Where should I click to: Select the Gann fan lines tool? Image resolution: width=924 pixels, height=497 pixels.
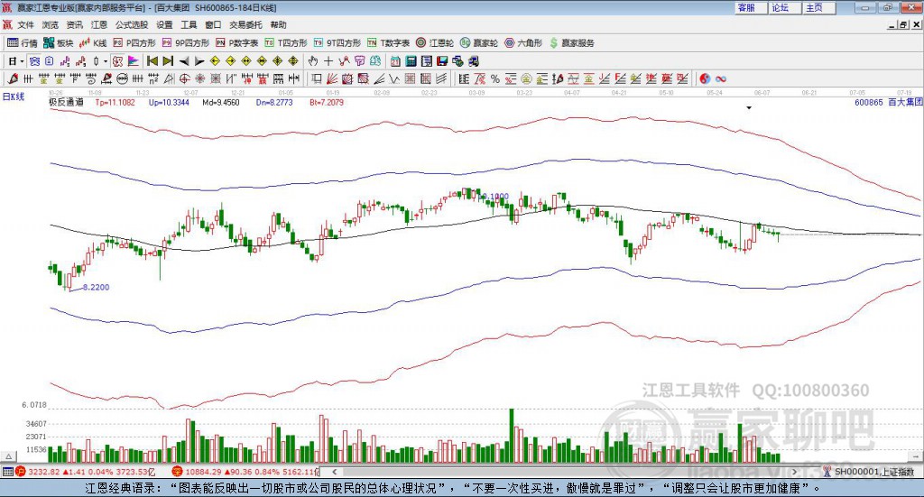coord(334,78)
